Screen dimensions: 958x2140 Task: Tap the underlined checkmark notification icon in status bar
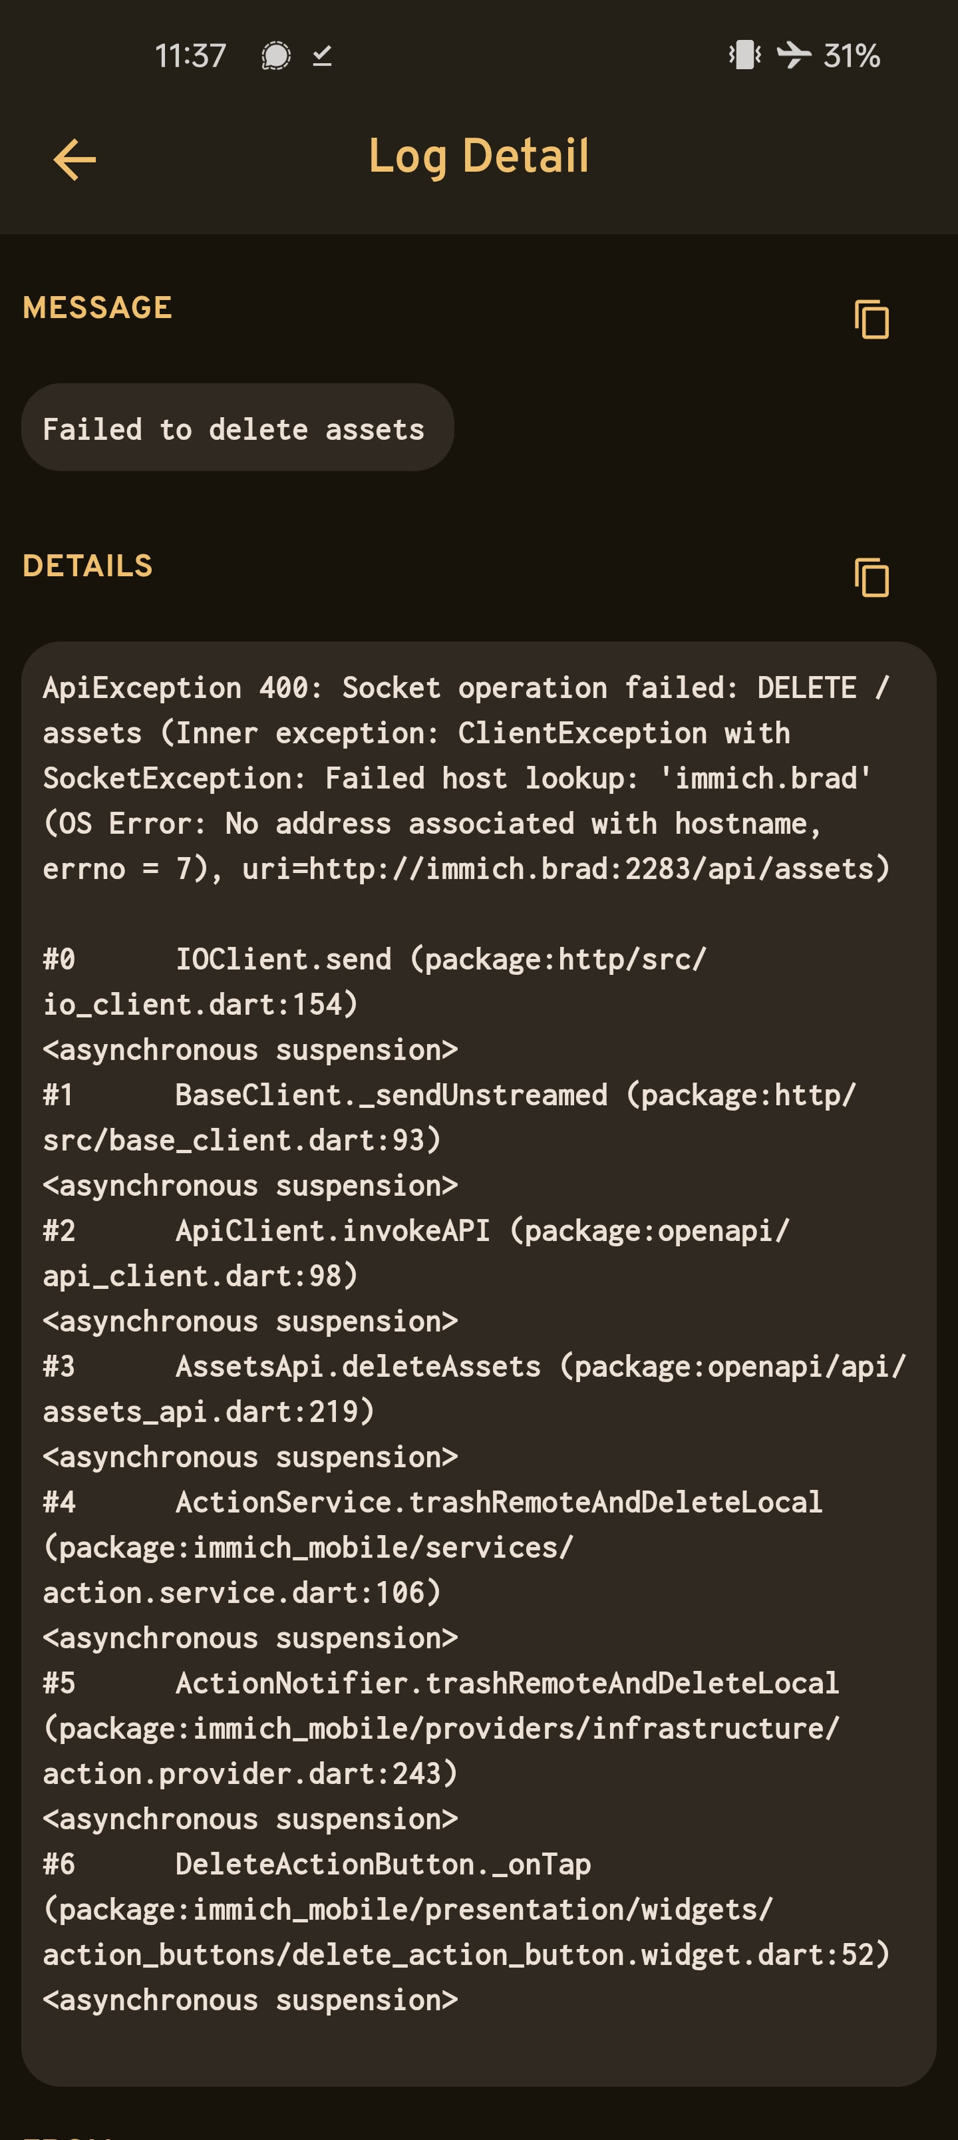point(323,57)
